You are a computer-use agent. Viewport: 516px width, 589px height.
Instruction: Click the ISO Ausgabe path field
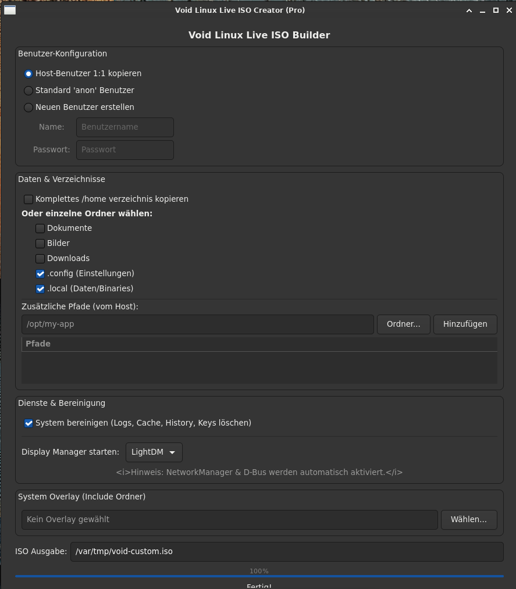click(x=286, y=552)
